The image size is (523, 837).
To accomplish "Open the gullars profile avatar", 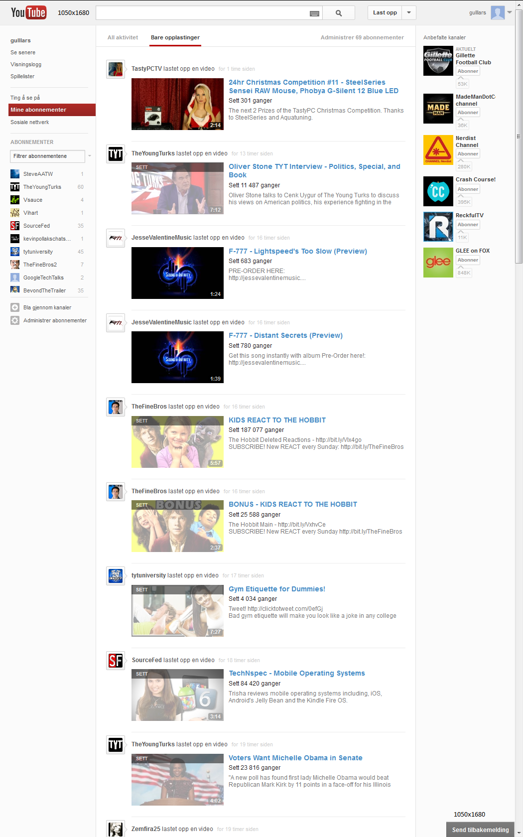I will (x=498, y=12).
